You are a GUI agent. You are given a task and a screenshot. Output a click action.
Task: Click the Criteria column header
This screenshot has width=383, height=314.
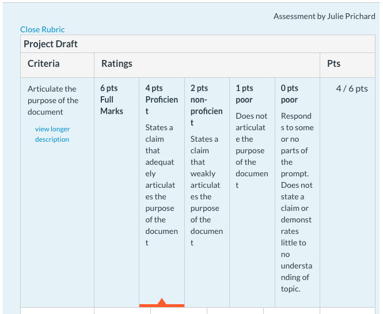(x=43, y=63)
